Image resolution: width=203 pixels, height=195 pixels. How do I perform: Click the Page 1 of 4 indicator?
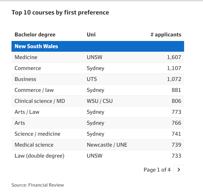(x=157, y=170)
